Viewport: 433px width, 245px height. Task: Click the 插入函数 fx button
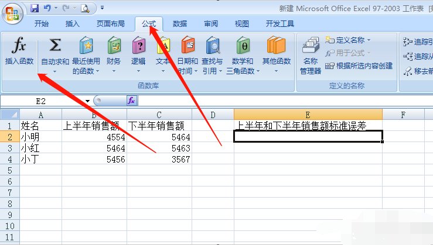(x=19, y=51)
